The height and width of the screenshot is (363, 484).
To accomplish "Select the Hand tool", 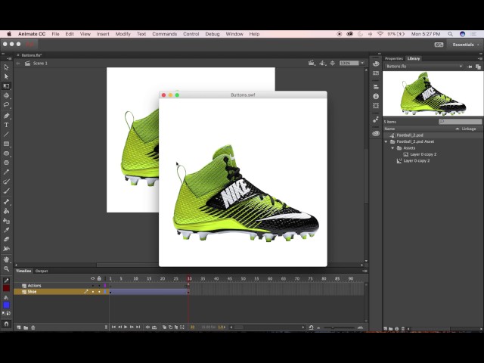I will click(6, 259).
